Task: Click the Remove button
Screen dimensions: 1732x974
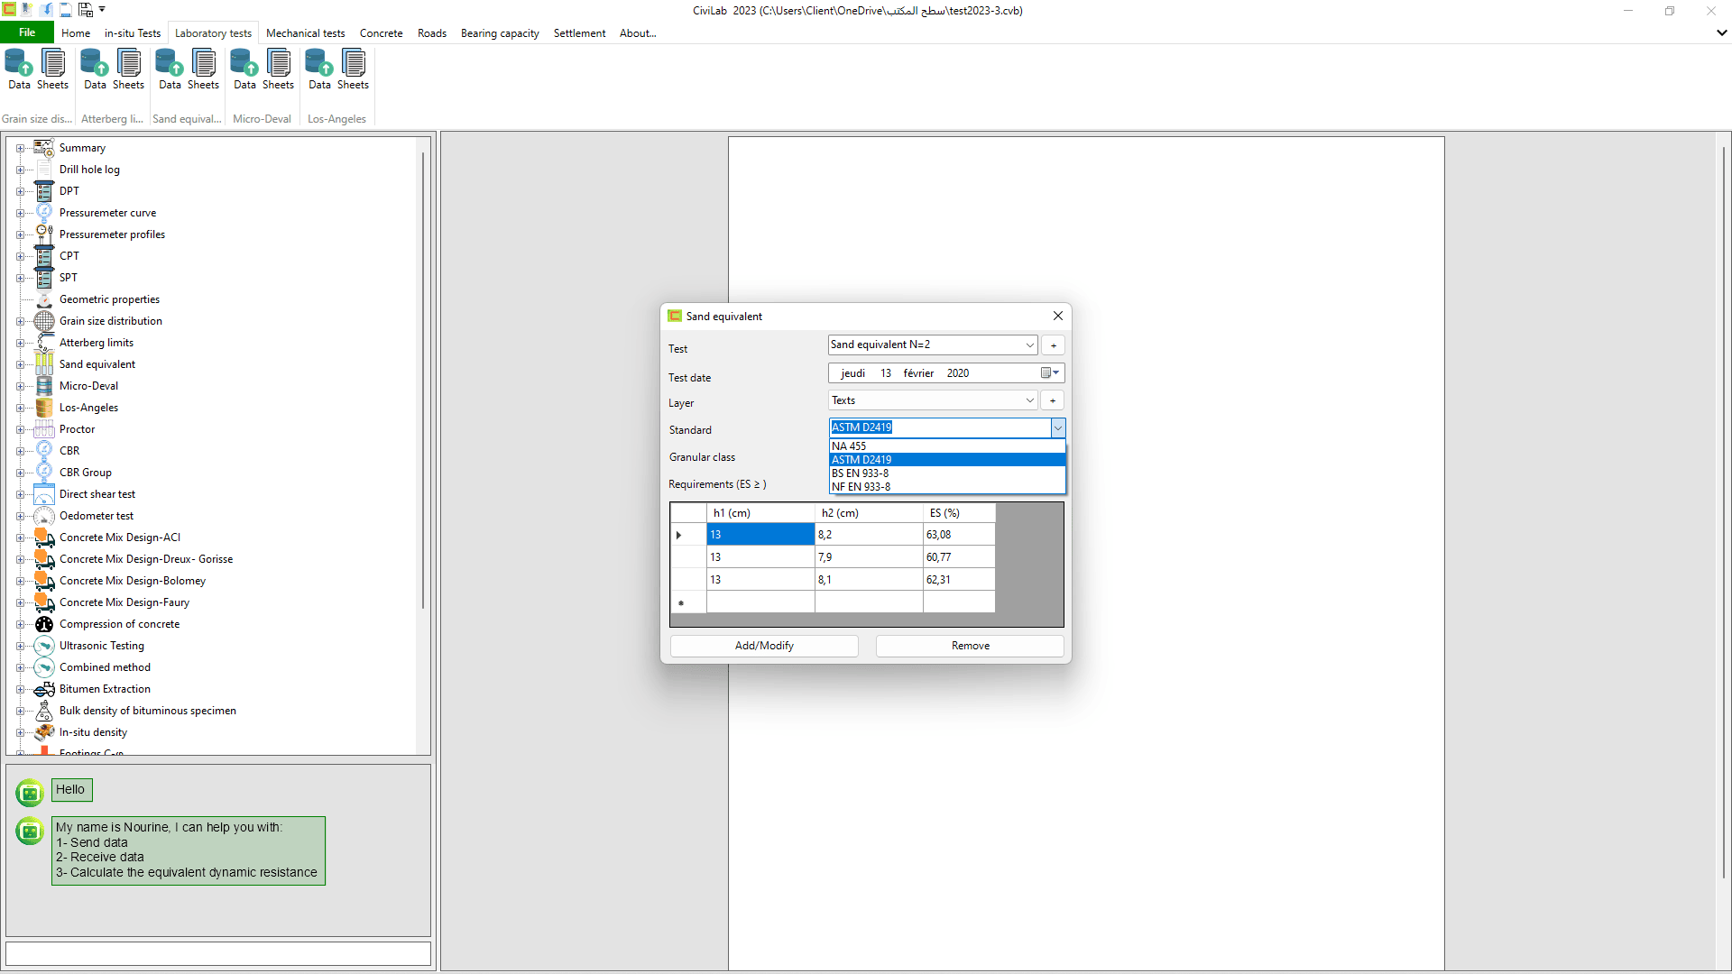Action: coord(969,646)
